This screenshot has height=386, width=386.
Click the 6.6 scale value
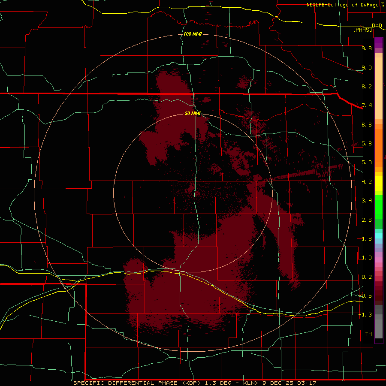tap(367, 124)
